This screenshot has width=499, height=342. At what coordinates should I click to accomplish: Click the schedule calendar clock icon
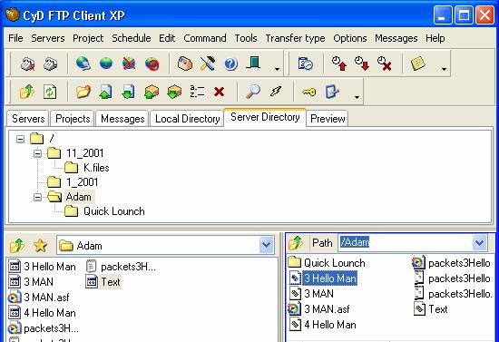(x=305, y=64)
